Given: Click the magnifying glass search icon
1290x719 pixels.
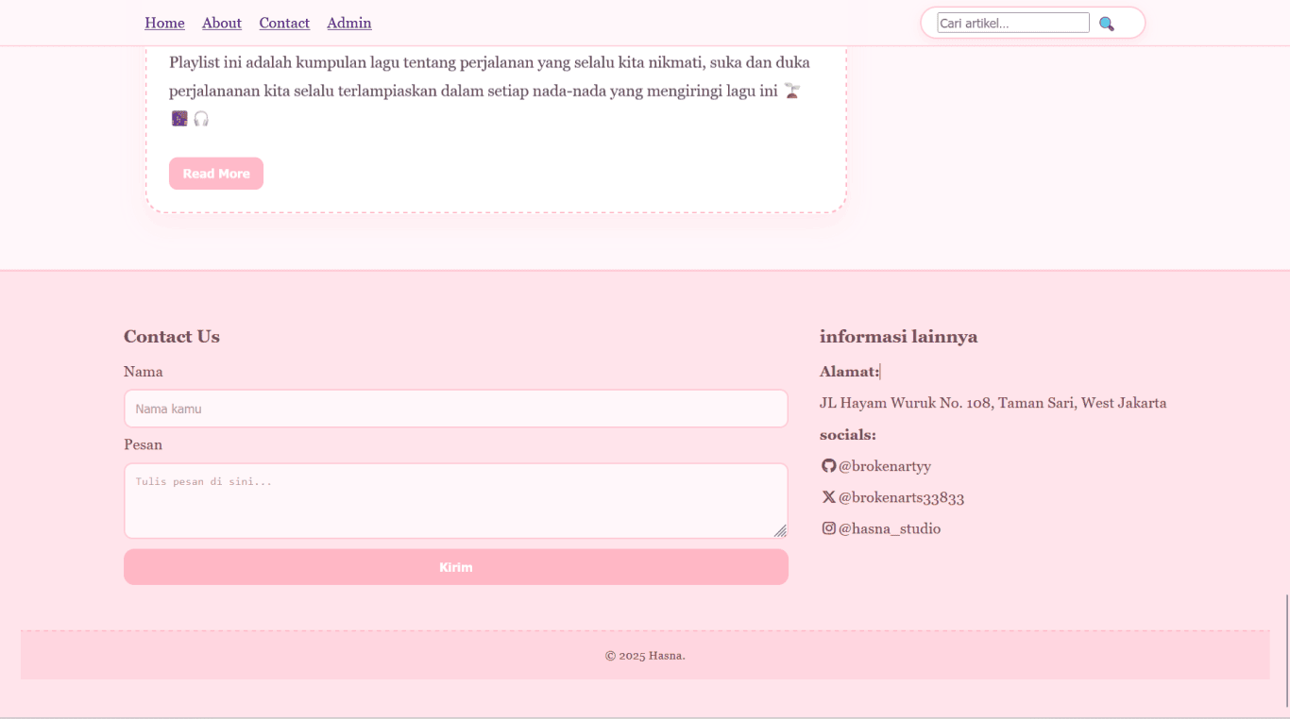Looking at the screenshot, I should tap(1107, 24).
